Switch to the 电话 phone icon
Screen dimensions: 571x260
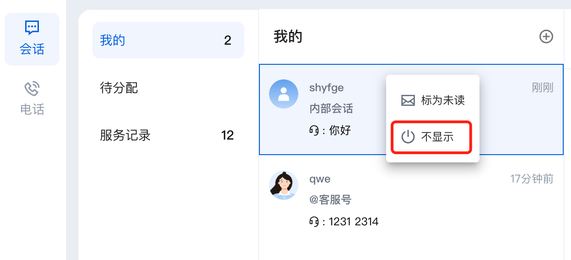(32, 88)
